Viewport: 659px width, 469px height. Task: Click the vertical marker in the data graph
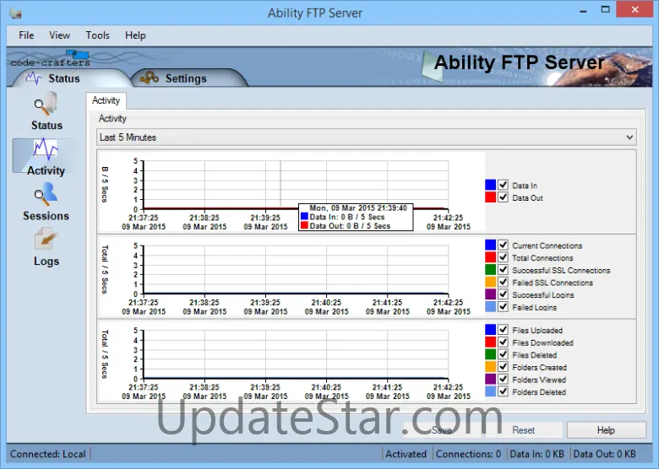click(280, 184)
